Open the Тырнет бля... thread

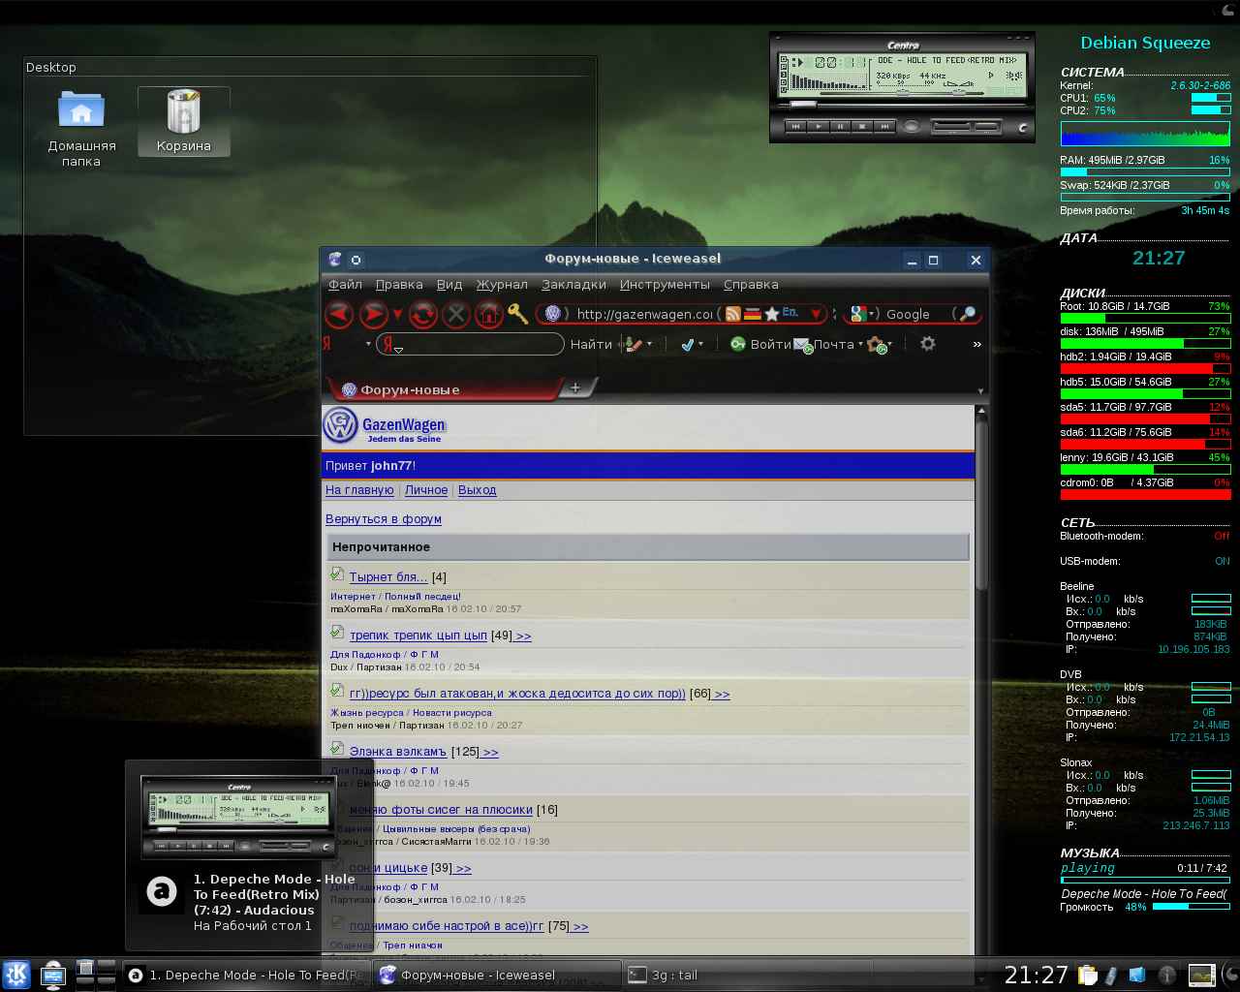pos(388,577)
